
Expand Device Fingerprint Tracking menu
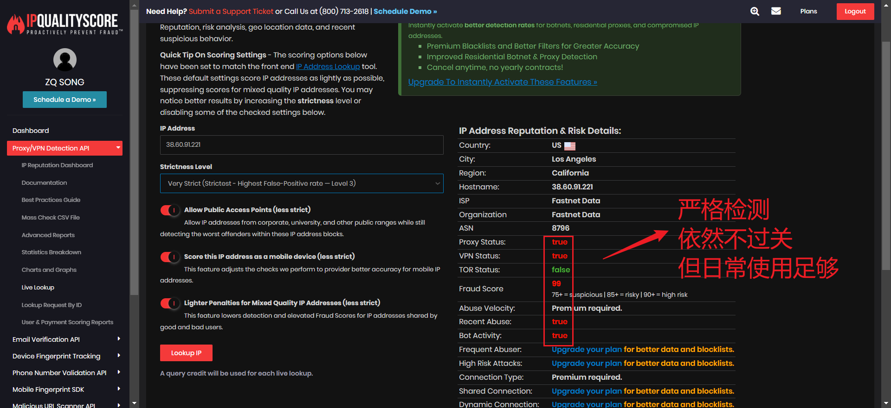tap(65, 356)
